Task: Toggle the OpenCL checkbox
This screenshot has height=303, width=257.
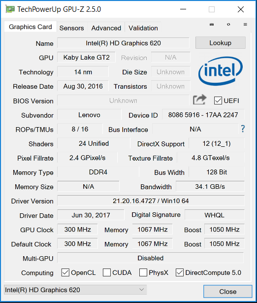Action: [65, 272]
